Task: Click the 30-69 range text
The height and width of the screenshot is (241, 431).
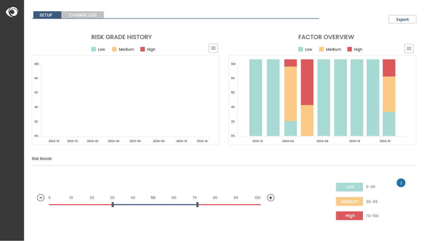Action: 372,202
